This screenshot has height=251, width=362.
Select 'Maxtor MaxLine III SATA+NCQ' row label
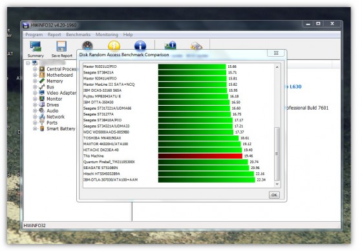click(109, 85)
